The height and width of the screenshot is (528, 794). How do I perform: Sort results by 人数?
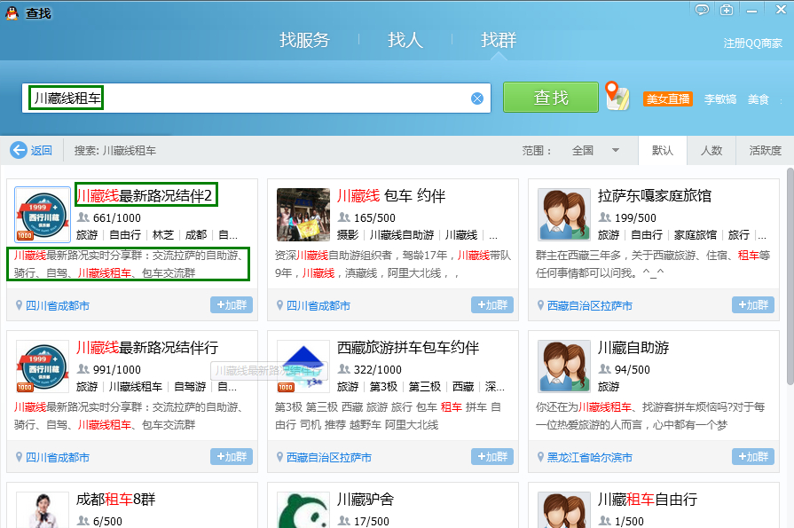tap(711, 151)
